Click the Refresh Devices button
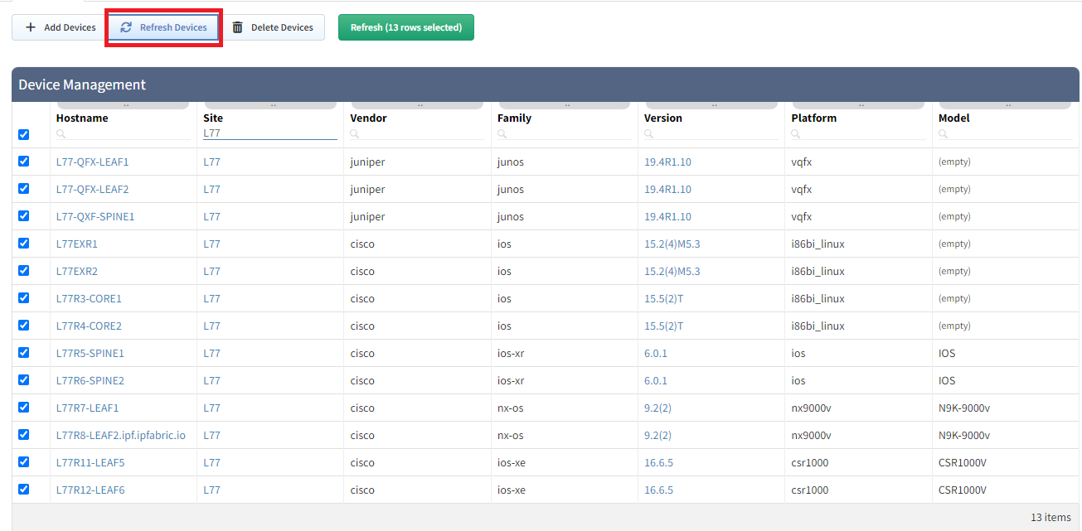Viewport: 1082px width, 531px height. 163,27
